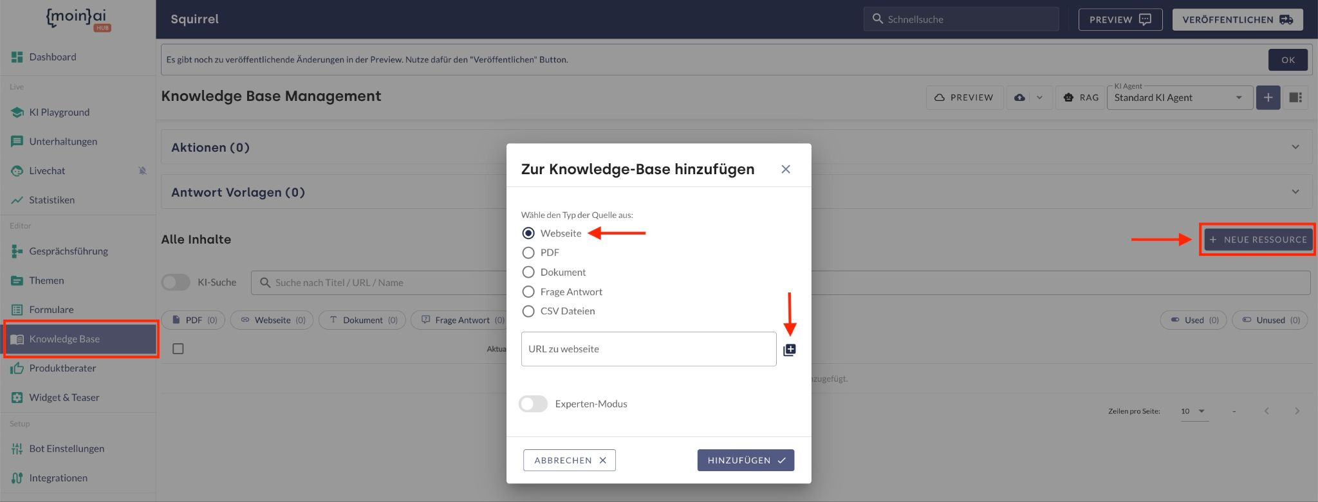Click the URL zu webseite input field
Image resolution: width=1318 pixels, height=502 pixels.
click(648, 349)
